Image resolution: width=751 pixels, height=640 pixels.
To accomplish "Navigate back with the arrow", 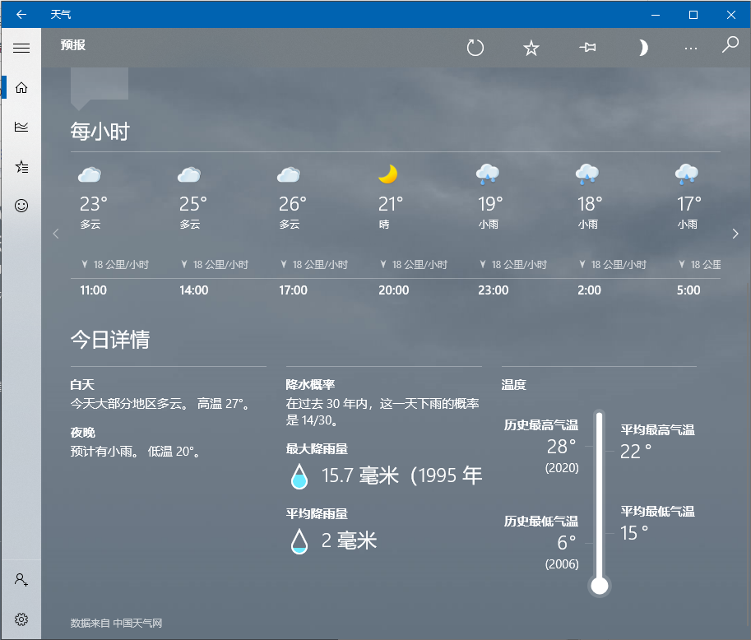I will click(21, 14).
